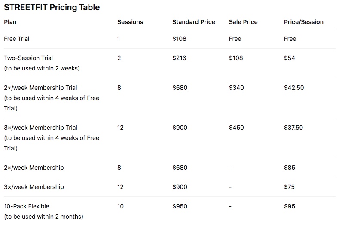The width and height of the screenshot is (339, 229).
Task: Click the Sessions column header
Action: click(x=130, y=22)
